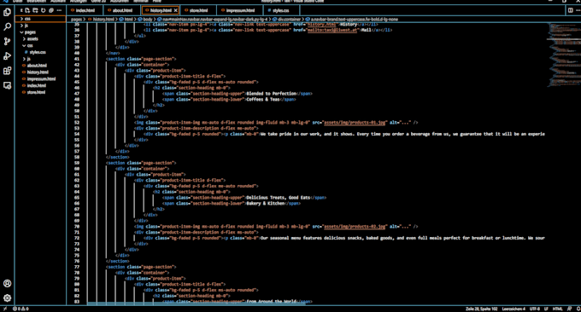Open about.html in the file tree
This screenshot has width=581, height=312.
40,66
